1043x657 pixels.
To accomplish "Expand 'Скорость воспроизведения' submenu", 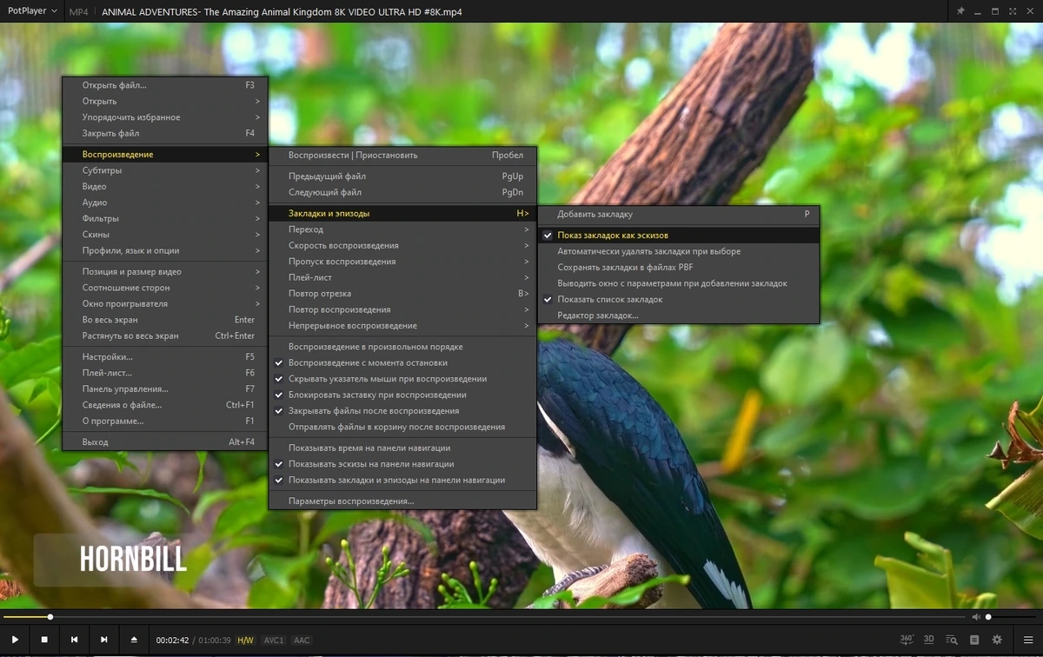I will pos(402,245).
